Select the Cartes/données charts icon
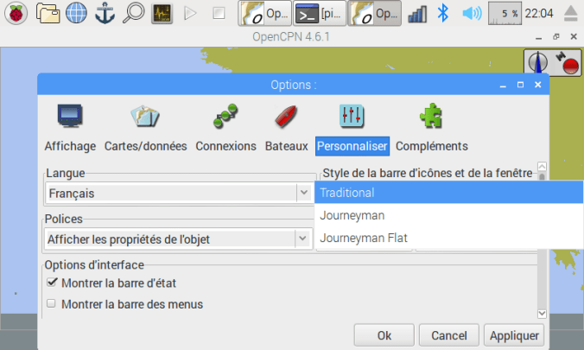 (x=146, y=116)
